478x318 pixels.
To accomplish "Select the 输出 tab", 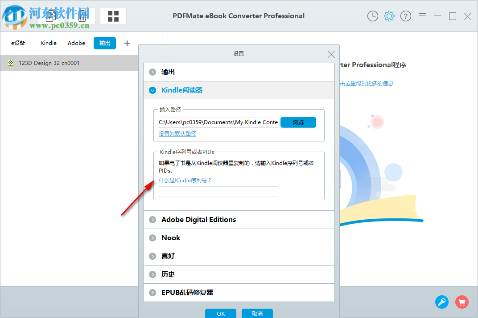I will point(104,43).
